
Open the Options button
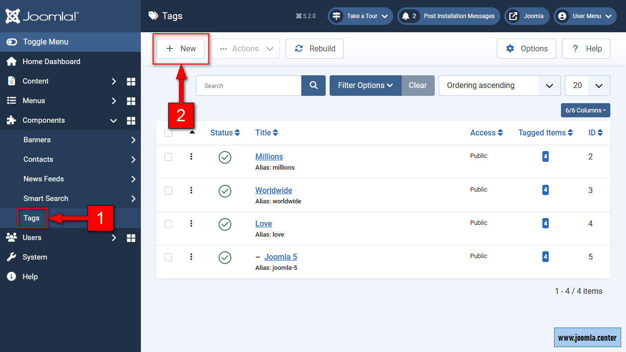click(x=526, y=49)
